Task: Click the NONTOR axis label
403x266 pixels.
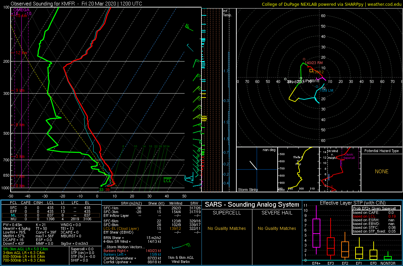Action: tap(388, 263)
